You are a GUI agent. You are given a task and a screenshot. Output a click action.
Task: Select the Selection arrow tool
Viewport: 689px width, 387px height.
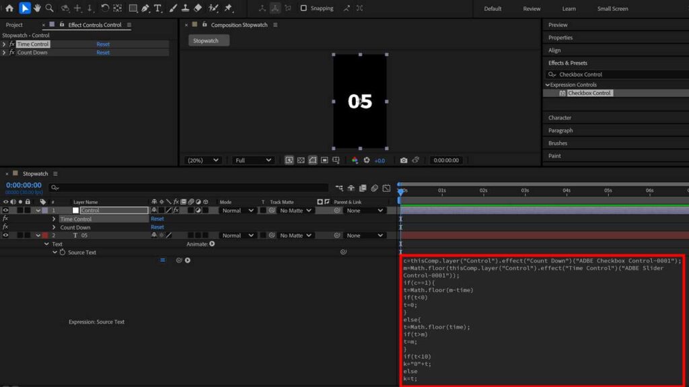(25, 8)
